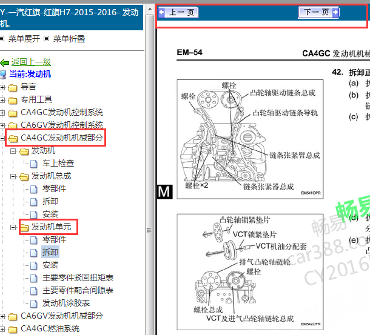Click the green back arrow icon

point(5,63)
